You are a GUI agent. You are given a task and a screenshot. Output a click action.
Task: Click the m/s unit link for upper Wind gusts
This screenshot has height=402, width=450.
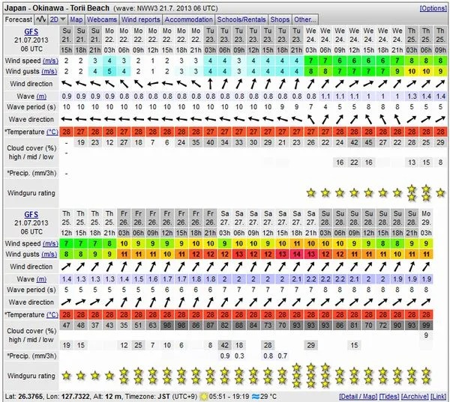click(49, 71)
